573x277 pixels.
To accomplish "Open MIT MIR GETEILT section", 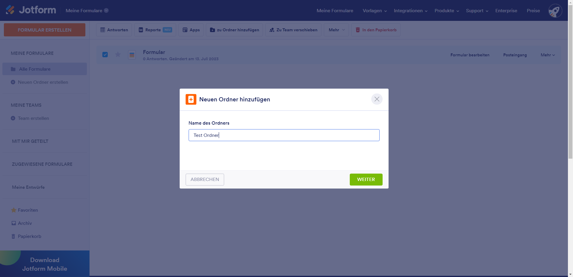I will 30,141.
